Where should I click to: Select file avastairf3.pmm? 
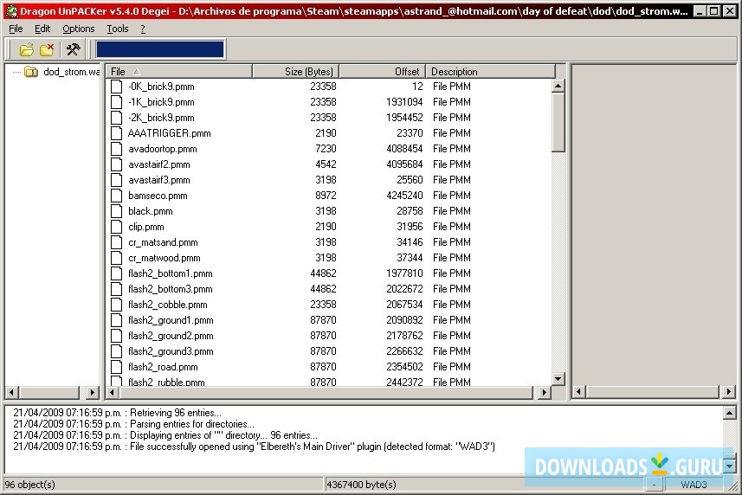pos(159,180)
